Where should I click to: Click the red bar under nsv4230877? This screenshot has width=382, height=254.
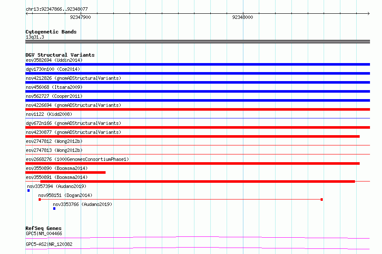pyautogui.click(x=192, y=136)
